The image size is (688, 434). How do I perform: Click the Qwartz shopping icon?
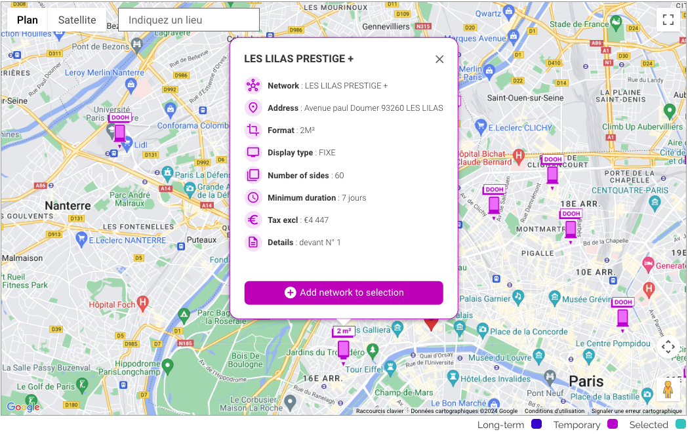click(x=508, y=12)
